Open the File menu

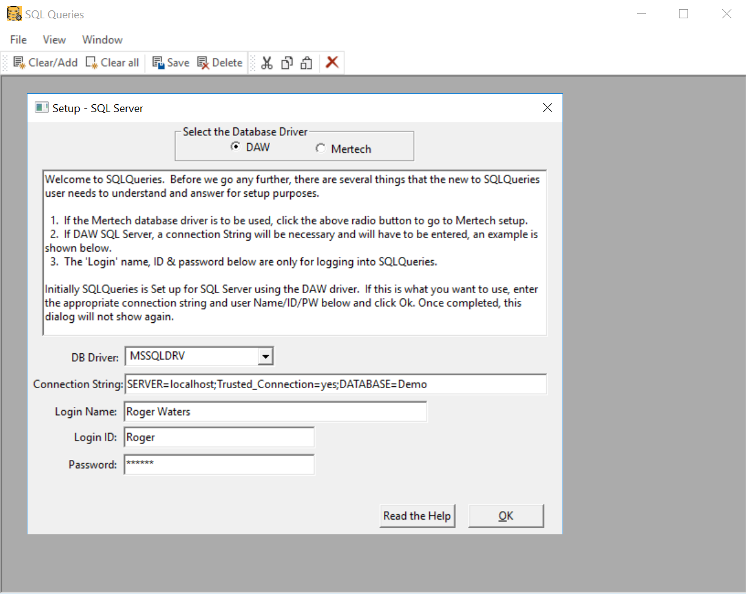pyautogui.click(x=18, y=40)
